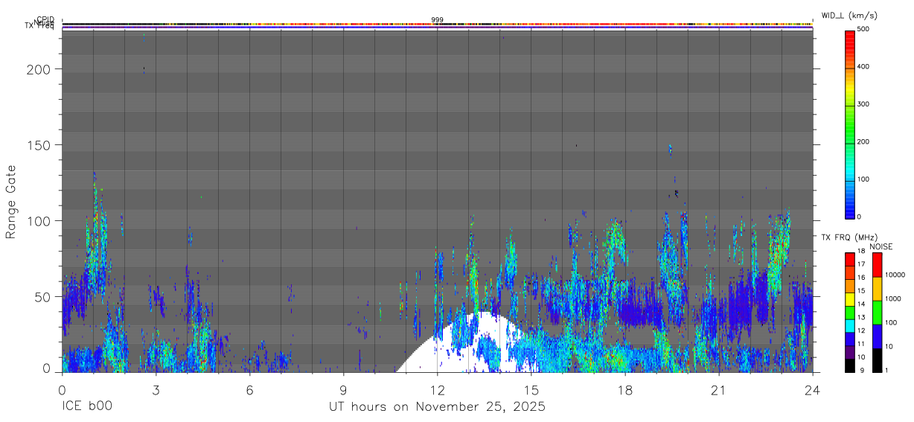Image resolution: width=914 pixels, height=422 pixels.
Task: Click the 'NOISE' legend title
Action: pyautogui.click(x=882, y=247)
